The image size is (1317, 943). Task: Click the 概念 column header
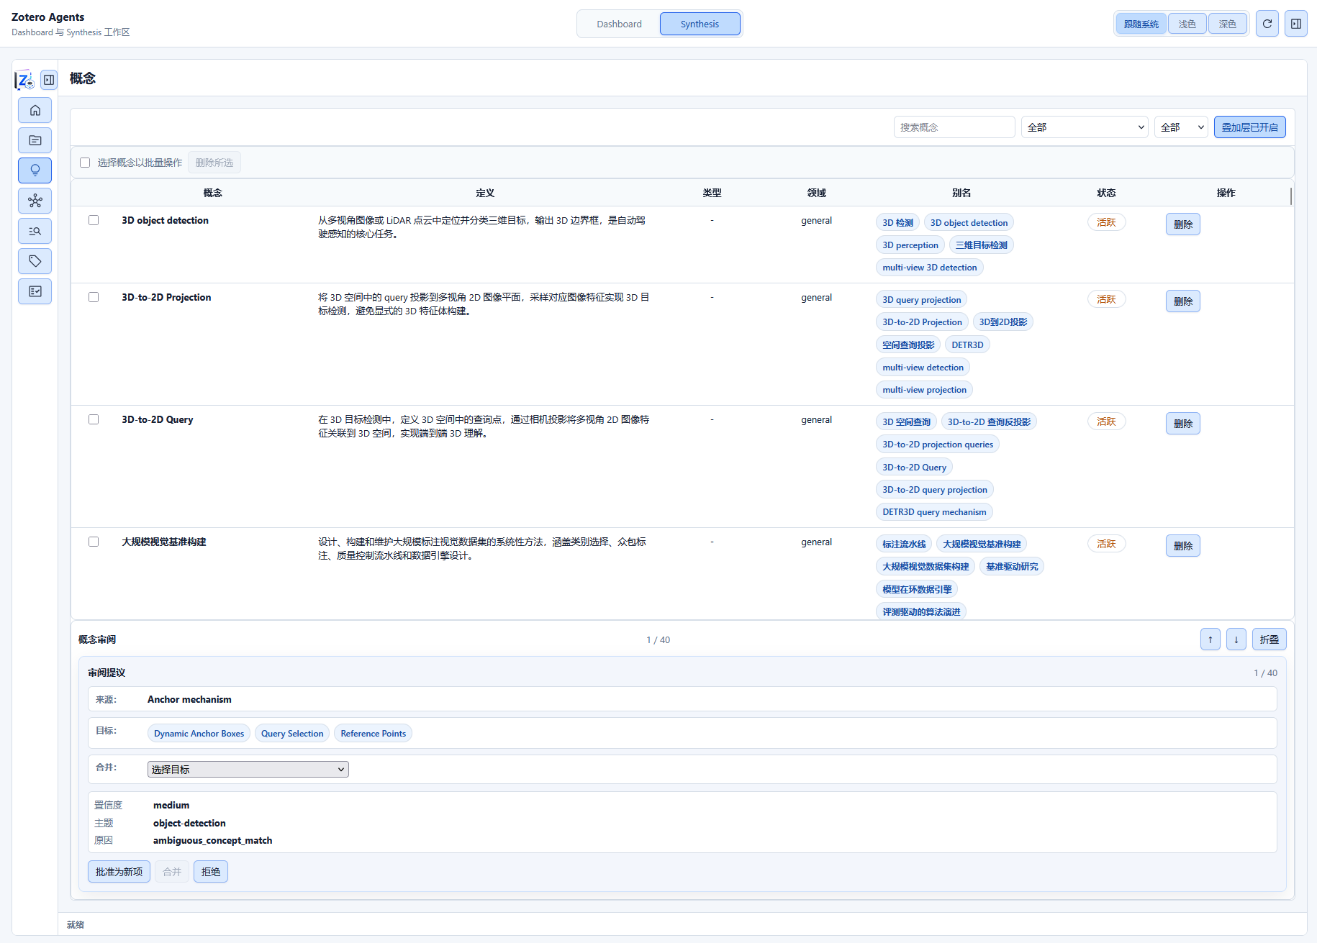tap(213, 193)
